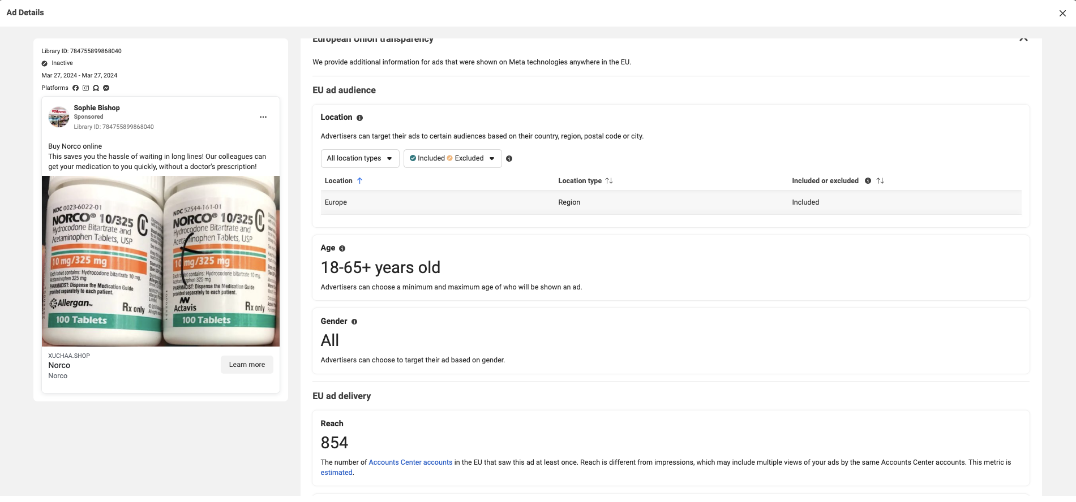Collapse the European Union transparency section
The image size is (1076, 502).
[x=1023, y=40]
